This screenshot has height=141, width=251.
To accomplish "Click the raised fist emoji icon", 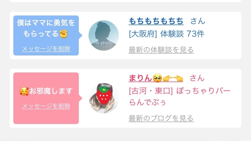I will click(64, 34).
